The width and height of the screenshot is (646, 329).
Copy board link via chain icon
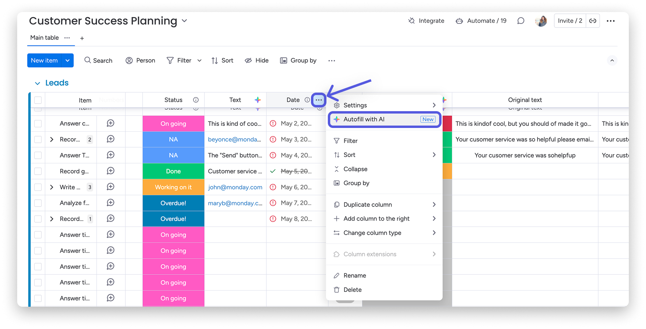[x=593, y=21]
